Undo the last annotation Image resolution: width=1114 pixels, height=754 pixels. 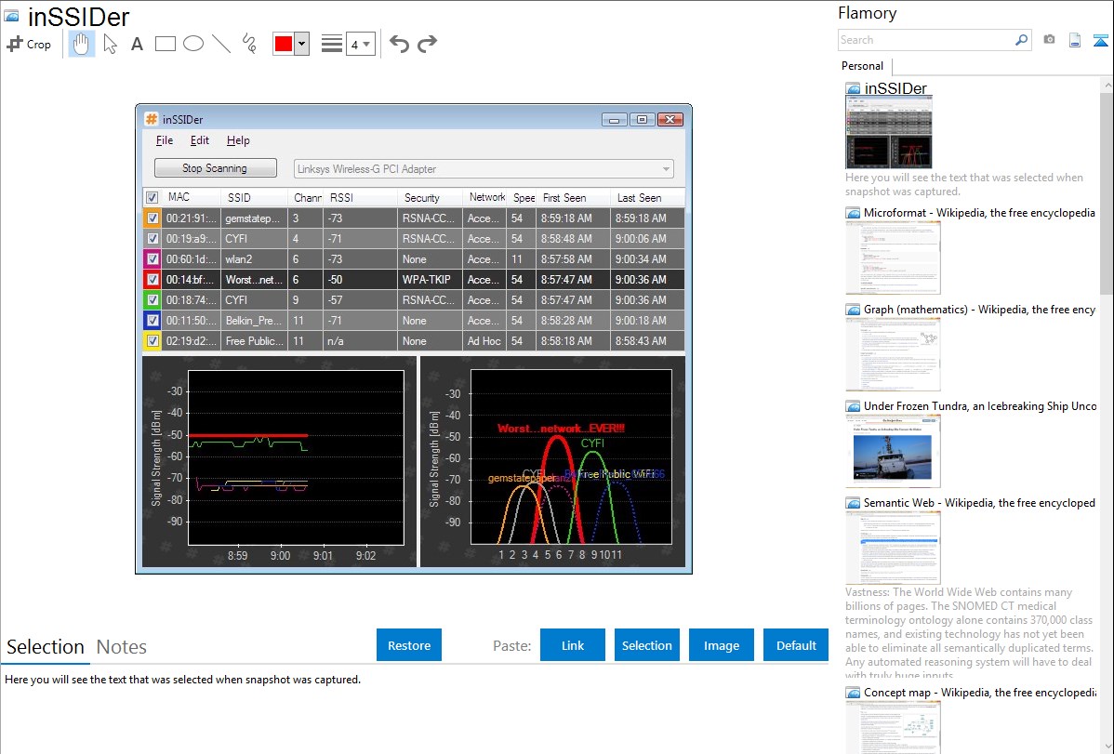tap(399, 44)
